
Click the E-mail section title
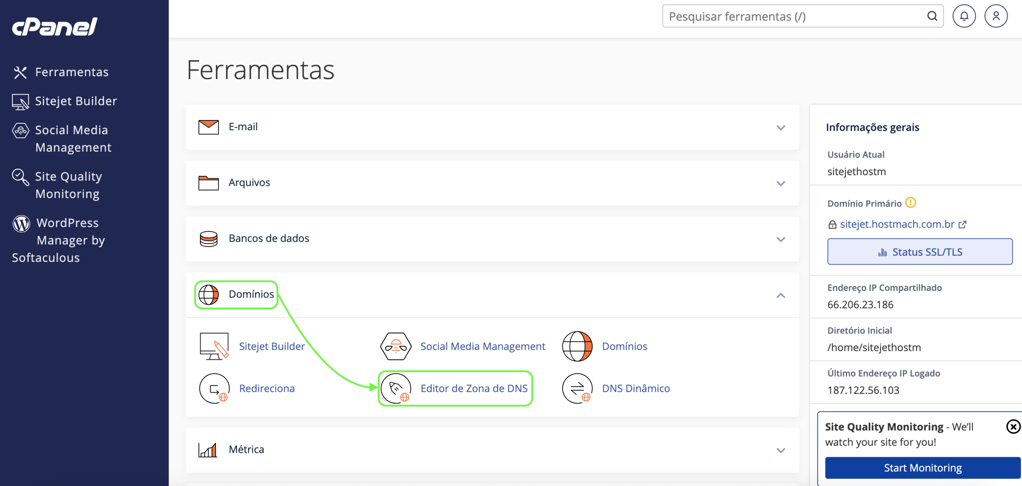coord(243,126)
